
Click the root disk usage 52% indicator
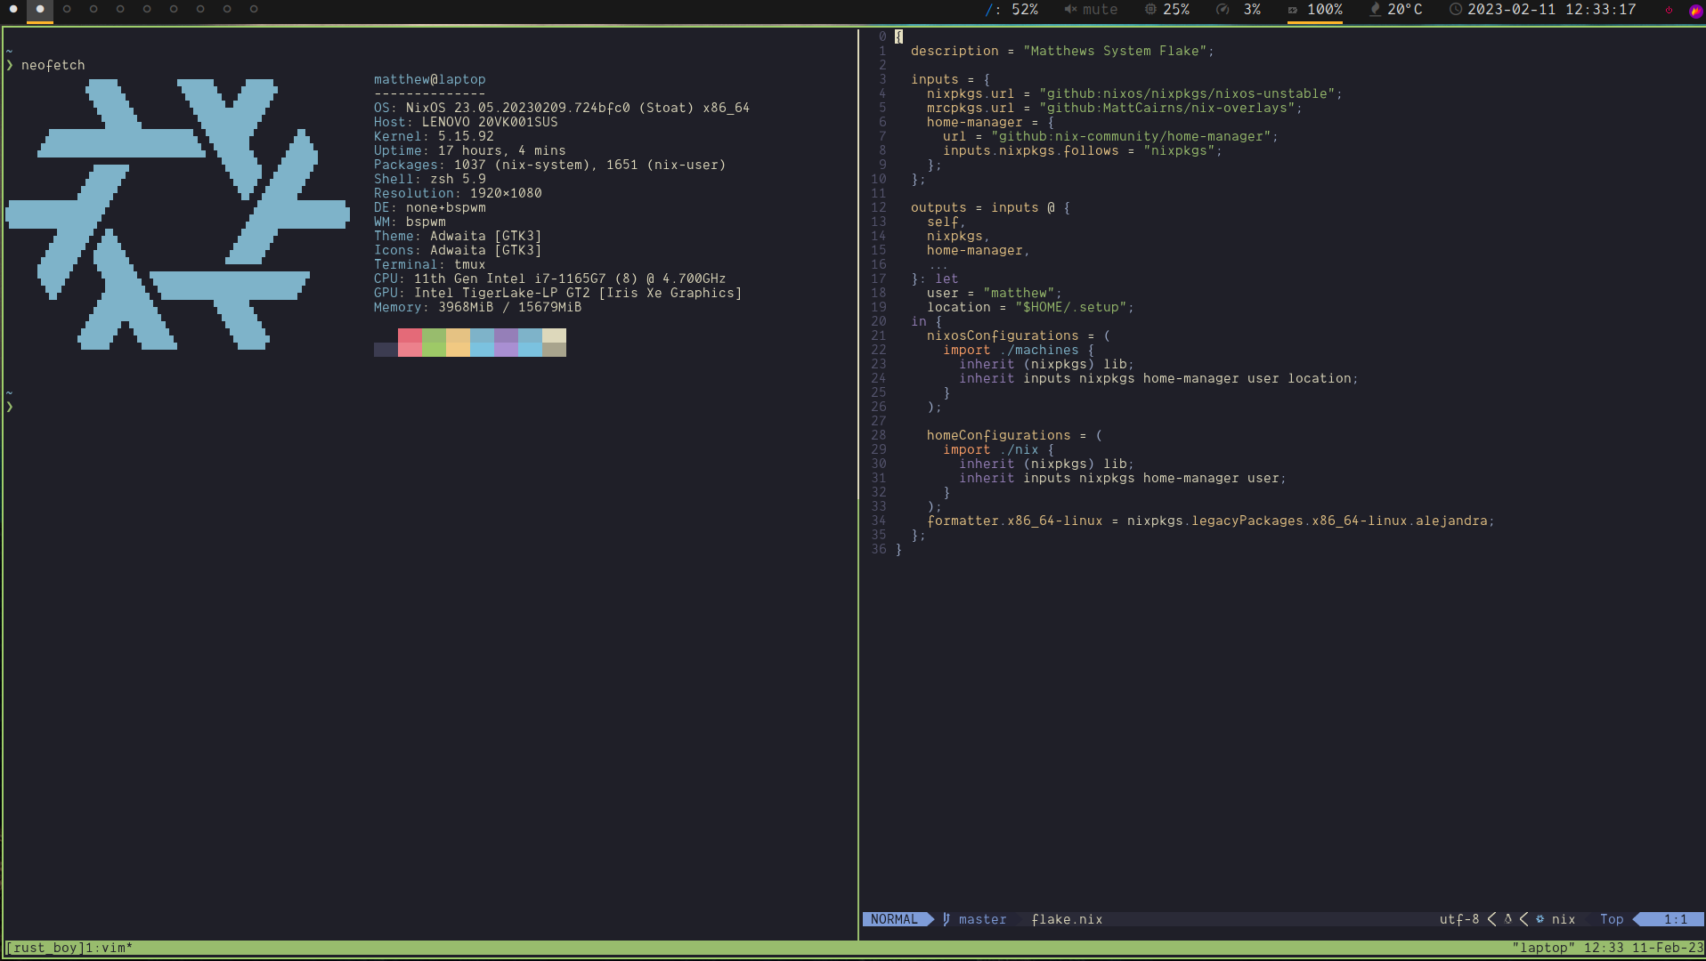tap(1011, 9)
